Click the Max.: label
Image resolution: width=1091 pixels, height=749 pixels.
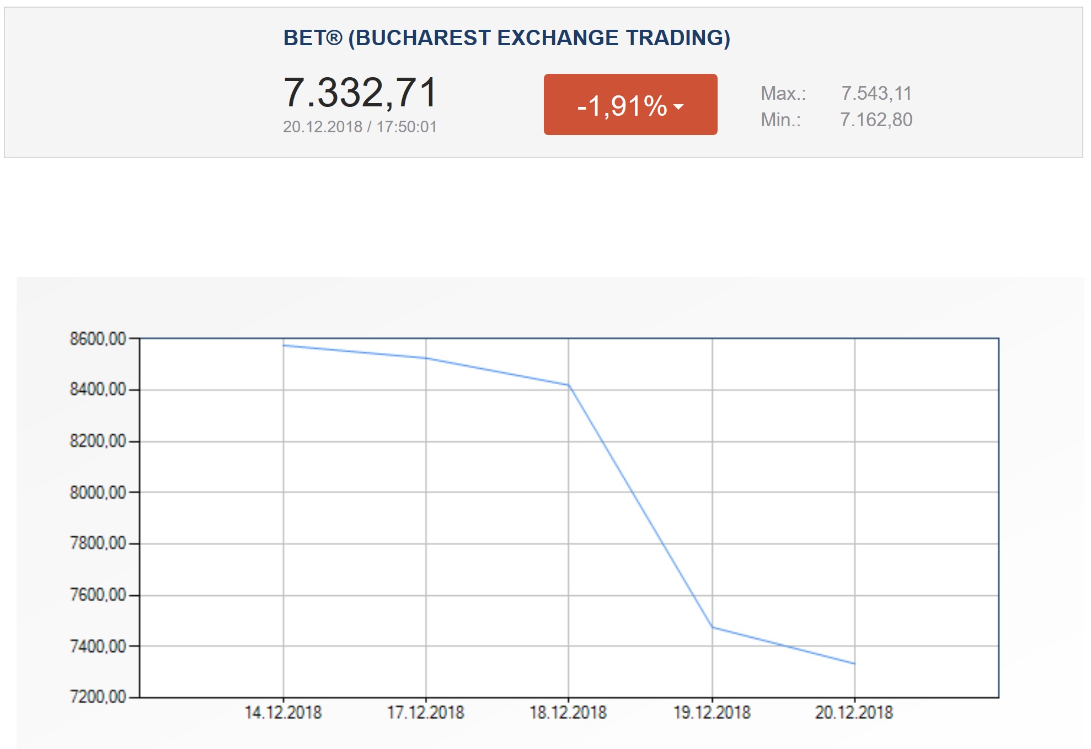783,93
